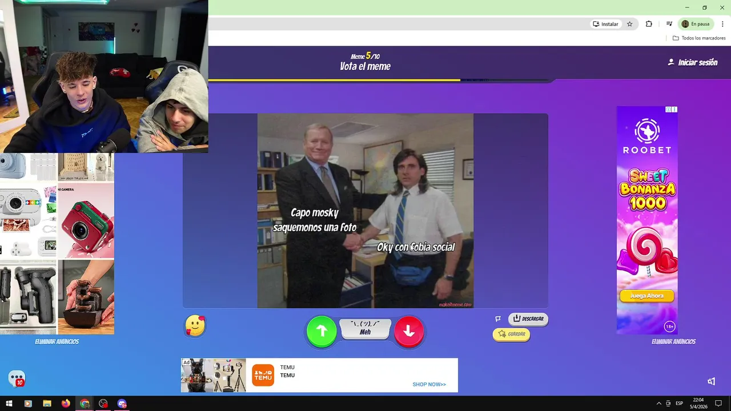Report the meme with the flag icon
The width and height of the screenshot is (731, 411).
click(x=498, y=319)
